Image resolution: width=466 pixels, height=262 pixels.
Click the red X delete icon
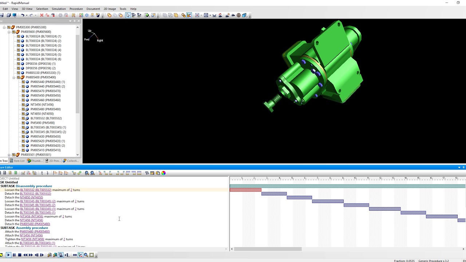(42, 15)
